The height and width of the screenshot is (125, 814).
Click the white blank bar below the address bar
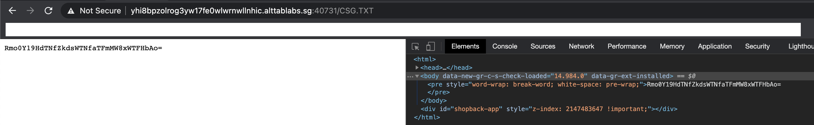click(403, 30)
